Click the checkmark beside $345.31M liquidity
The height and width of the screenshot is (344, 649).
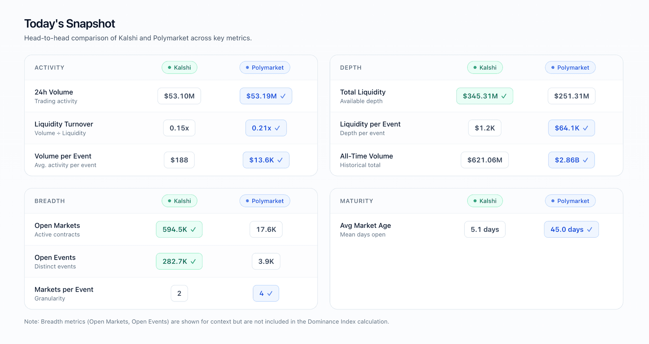[x=504, y=96]
